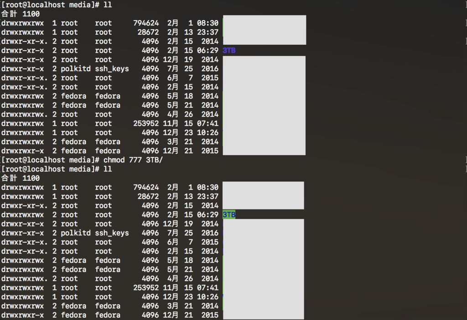Click the "ll" prompt right after chmod line
Image resolution: width=467 pixels, height=320 pixels.
tap(57, 169)
